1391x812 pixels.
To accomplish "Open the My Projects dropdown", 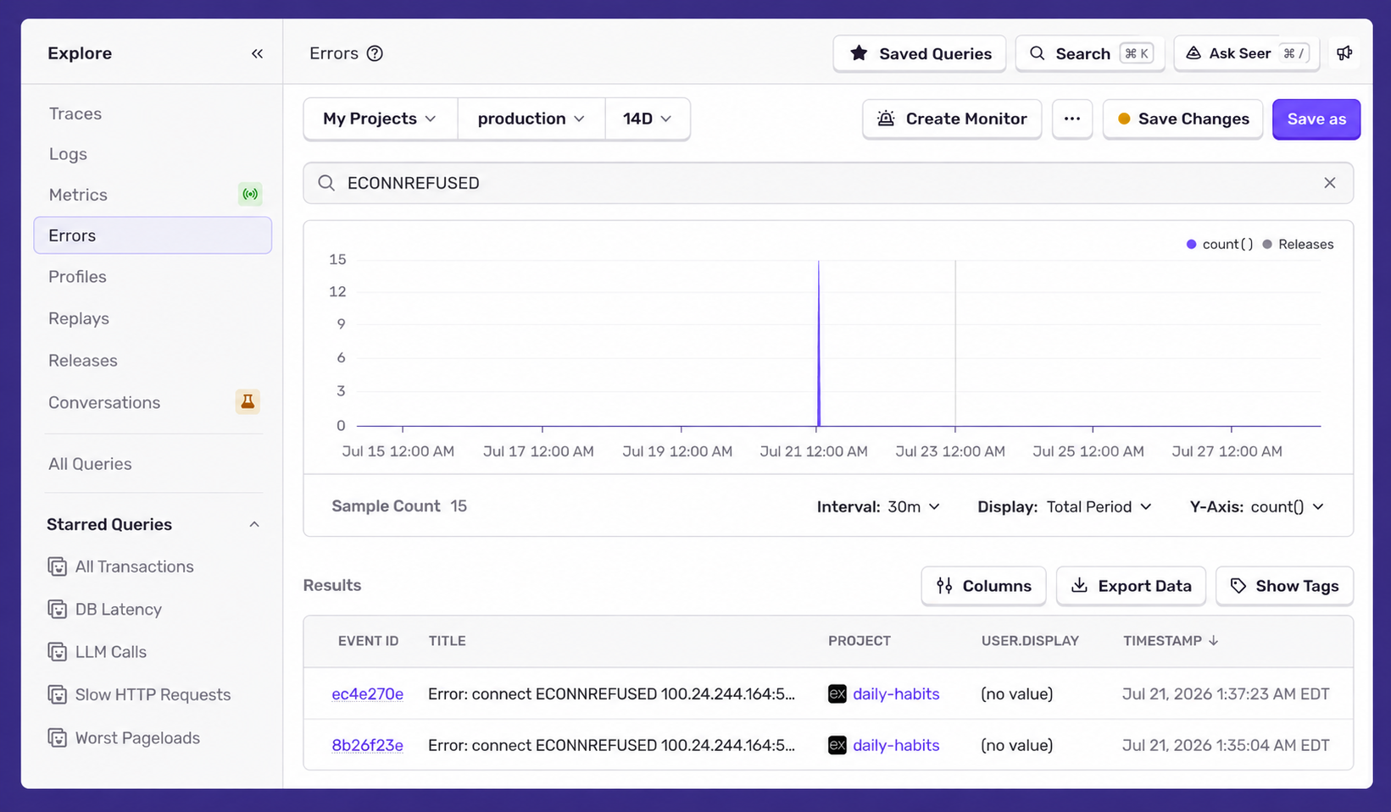I will coord(381,119).
